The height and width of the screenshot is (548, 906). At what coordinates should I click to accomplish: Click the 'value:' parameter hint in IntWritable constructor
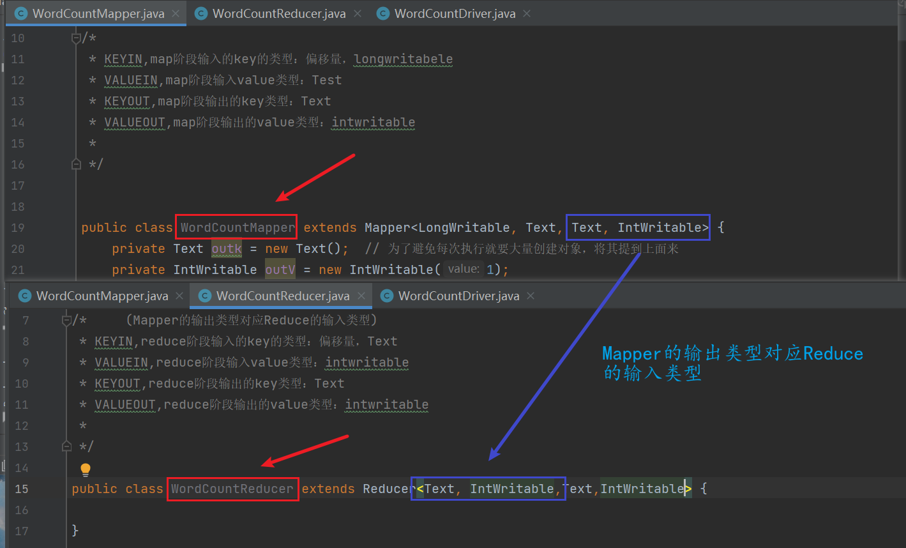464,270
